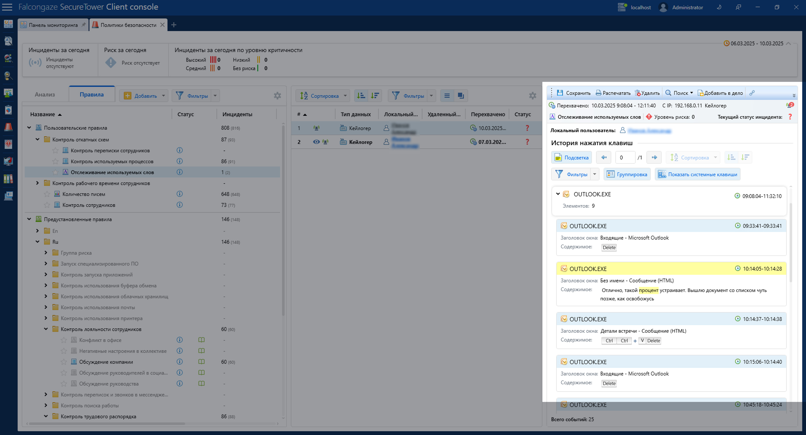Image resolution: width=806 pixels, height=435 pixels.
Task: Open Добавить dropdown arrow
Action: click(x=164, y=96)
